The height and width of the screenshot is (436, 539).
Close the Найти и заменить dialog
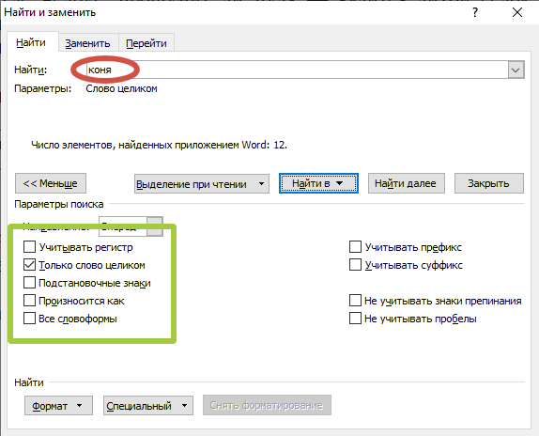[x=517, y=13]
